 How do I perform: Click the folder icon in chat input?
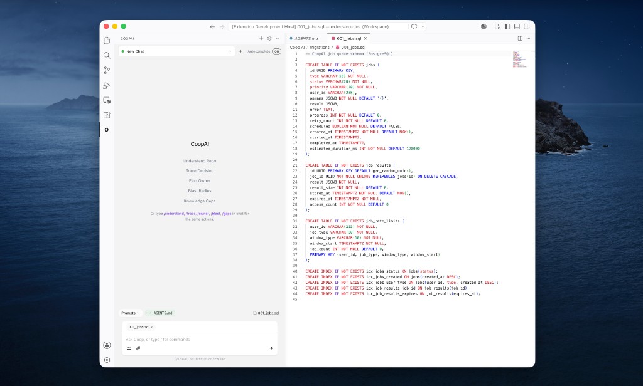[129, 348]
